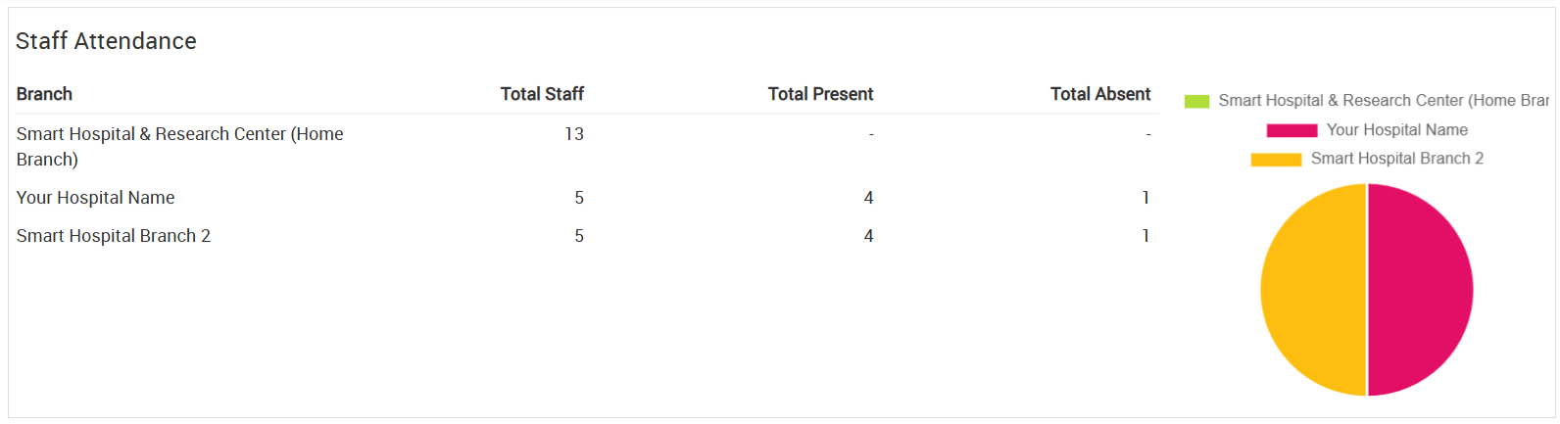Click the Your Hospital Name total present value
This screenshot has width=1560, height=424.
pyautogui.click(x=868, y=198)
